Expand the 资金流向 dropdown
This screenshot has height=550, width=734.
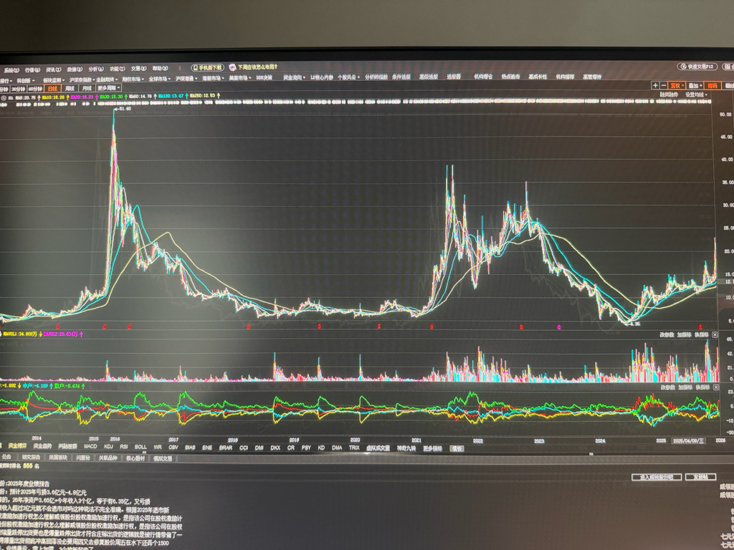295,77
